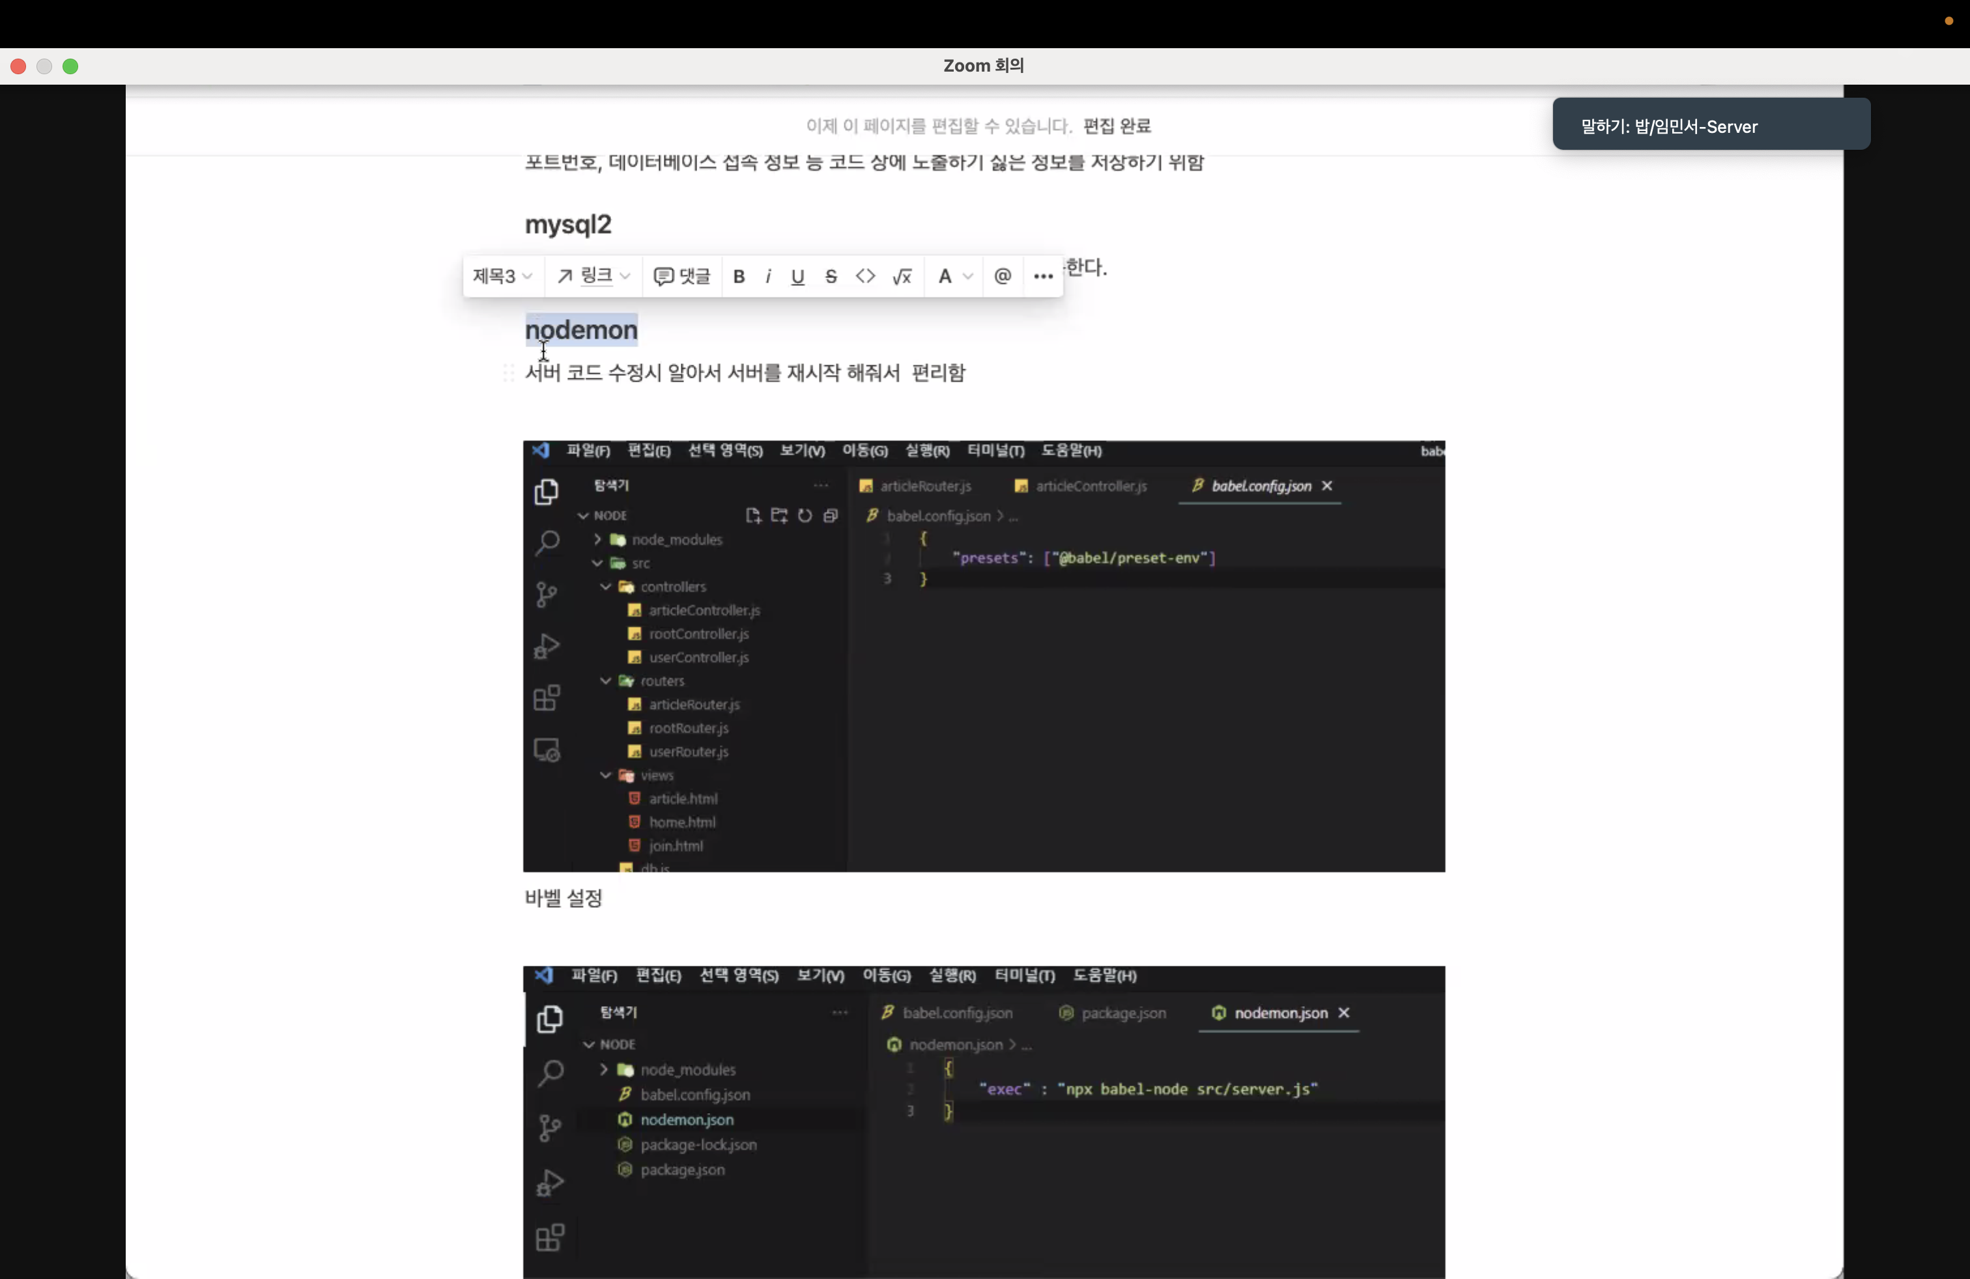Collapse the src folder
Screen dimensions: 1970x1279
pyautogui.click(x=597, y=563)
